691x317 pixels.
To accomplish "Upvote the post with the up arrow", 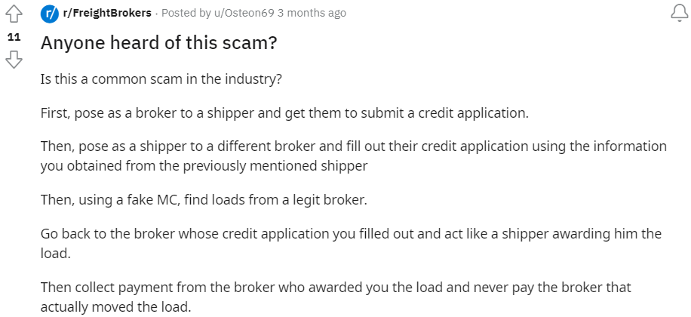I will (14, 14).
